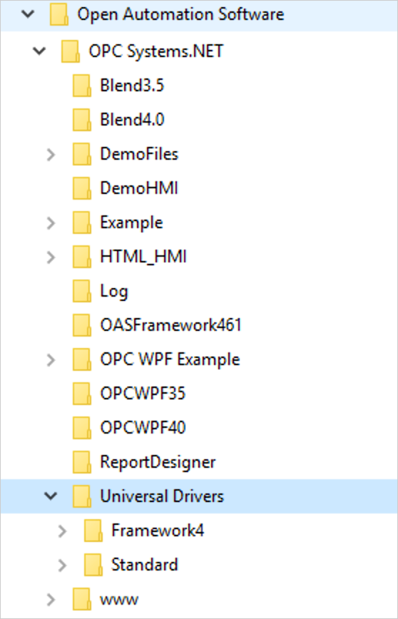The height and width of the screenshot is (619, 398).
Task: Select the Open Automation Software label
Action: (x=180, y=14)
